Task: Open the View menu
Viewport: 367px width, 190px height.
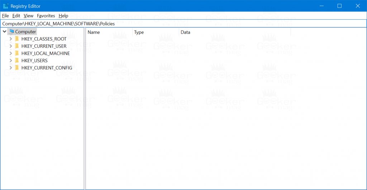Action: point(28,16)
